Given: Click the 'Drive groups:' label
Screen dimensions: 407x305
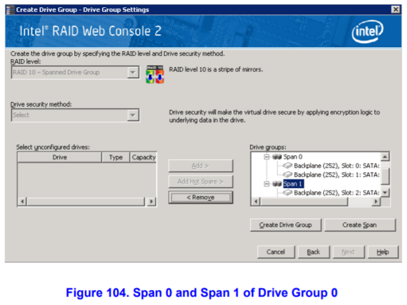Looking at the screenshot, I should click(268, 147).
